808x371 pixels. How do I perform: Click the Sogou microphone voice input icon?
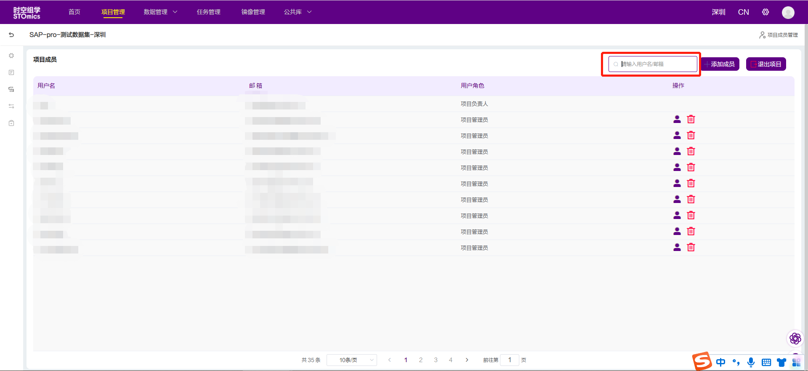tap(751, 362)
